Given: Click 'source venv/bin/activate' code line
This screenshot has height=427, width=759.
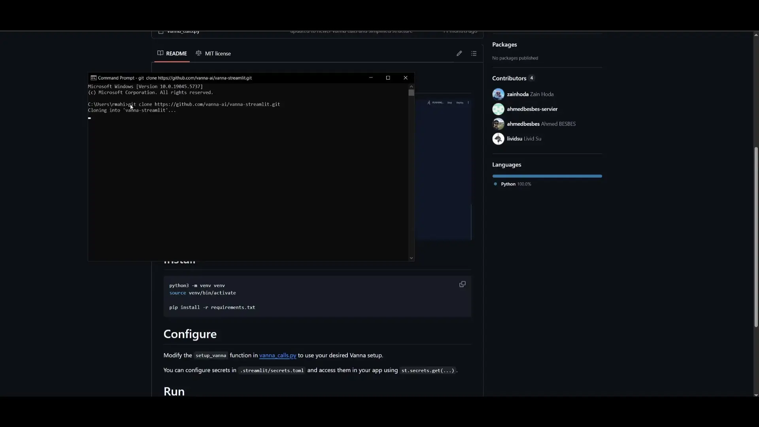Looking at the screenshot, I should 202,293.
